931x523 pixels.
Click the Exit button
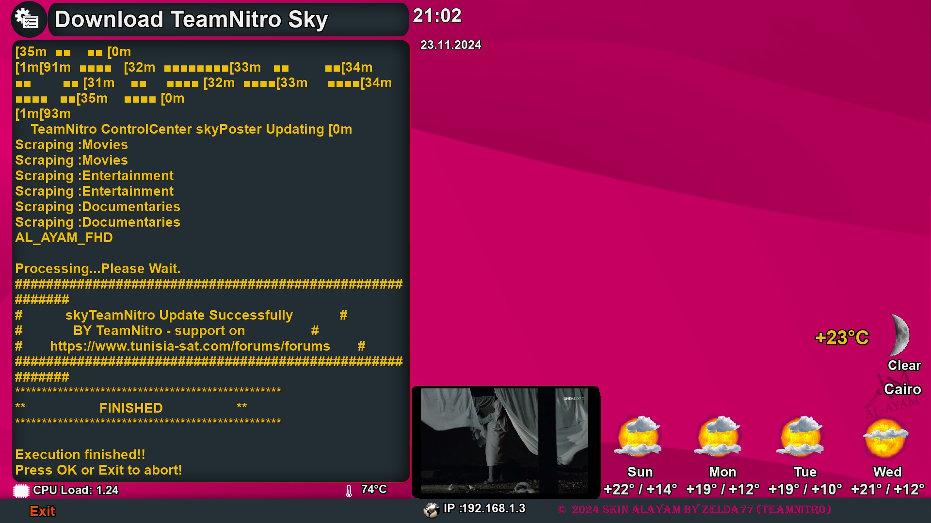point(43,511)
